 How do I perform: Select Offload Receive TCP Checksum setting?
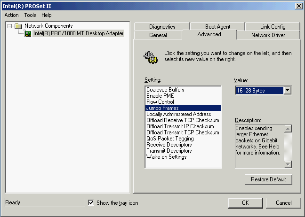183,120
